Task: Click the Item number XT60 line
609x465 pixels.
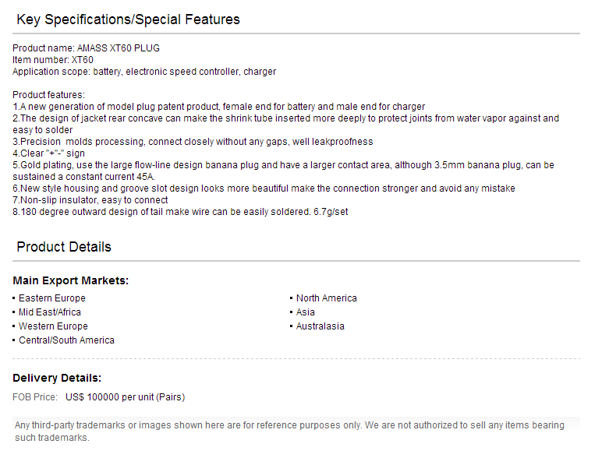Action: point(53,60)
